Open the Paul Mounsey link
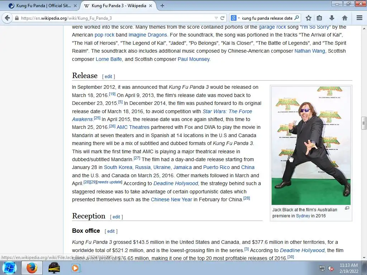The height and width of the screenshot is (275, 367). (x=194, y=59)
